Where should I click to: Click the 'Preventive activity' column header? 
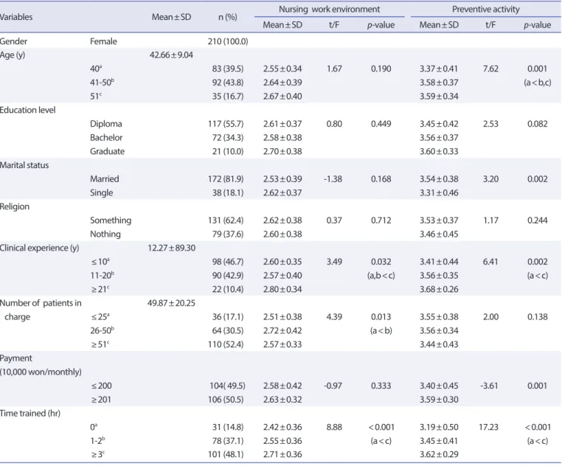tap(485, 10)
